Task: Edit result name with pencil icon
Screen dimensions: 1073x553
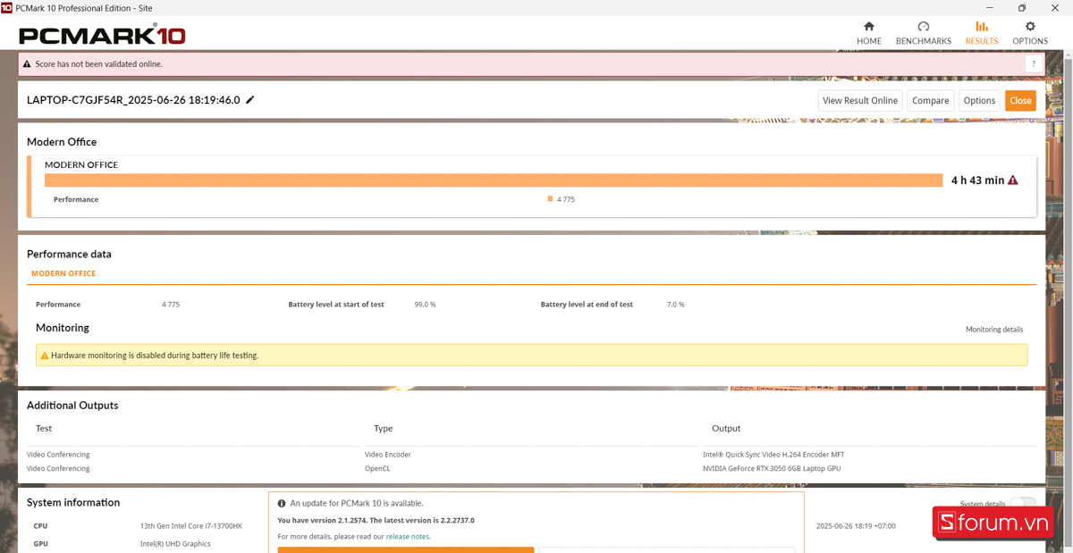Action: 250,100
